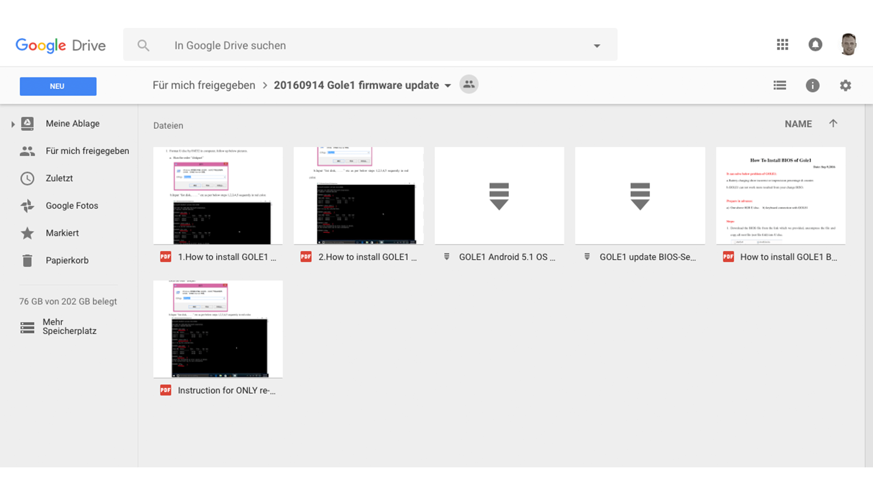The height and width of the screenshot is (491, 873).
Task: Open the Google apps grid
Action: (x=783, y=45)
